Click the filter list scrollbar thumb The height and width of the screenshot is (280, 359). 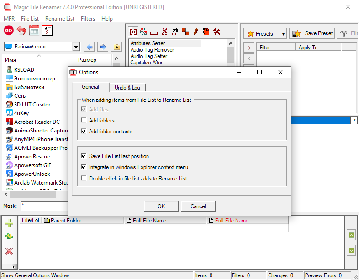231,55
